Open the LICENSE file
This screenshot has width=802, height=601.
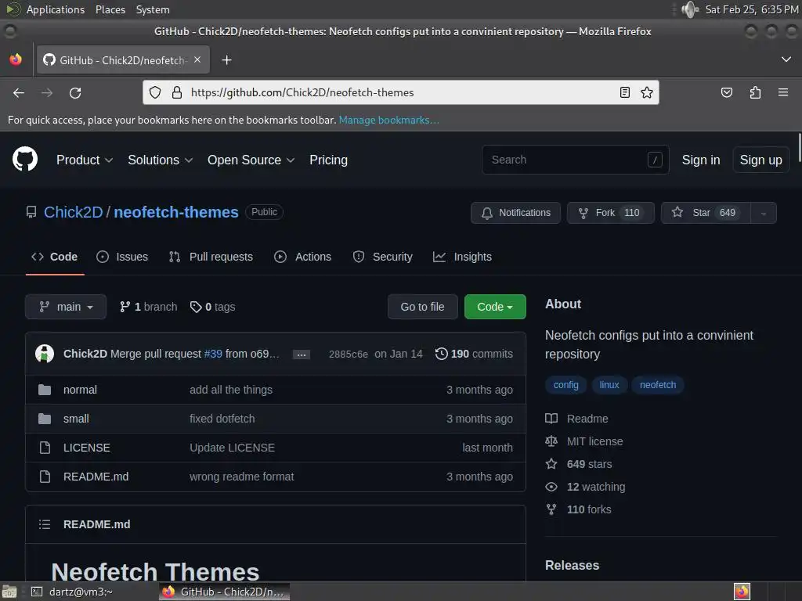86,448
